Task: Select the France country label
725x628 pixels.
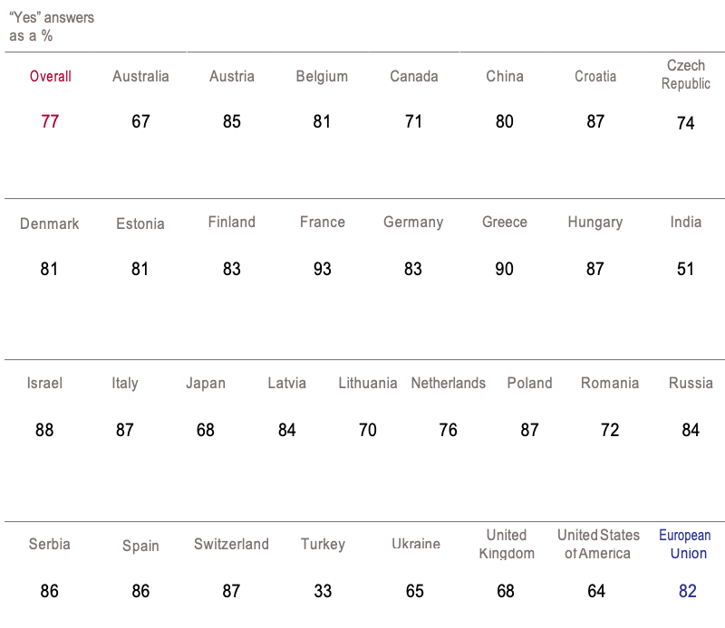Action: click(x=323, y=223)
